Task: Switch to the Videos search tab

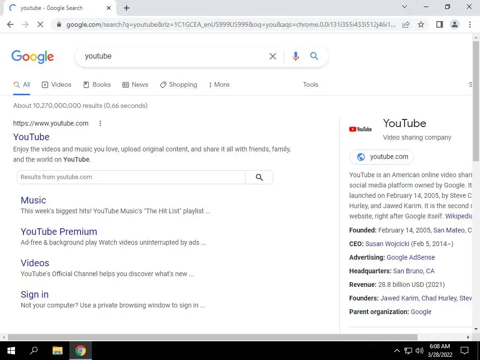Action: tap(57, 84)
